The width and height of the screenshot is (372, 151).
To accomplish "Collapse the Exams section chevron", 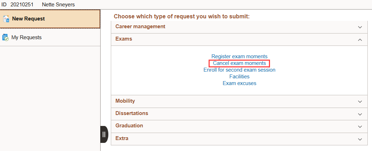I will coord(360,40).
